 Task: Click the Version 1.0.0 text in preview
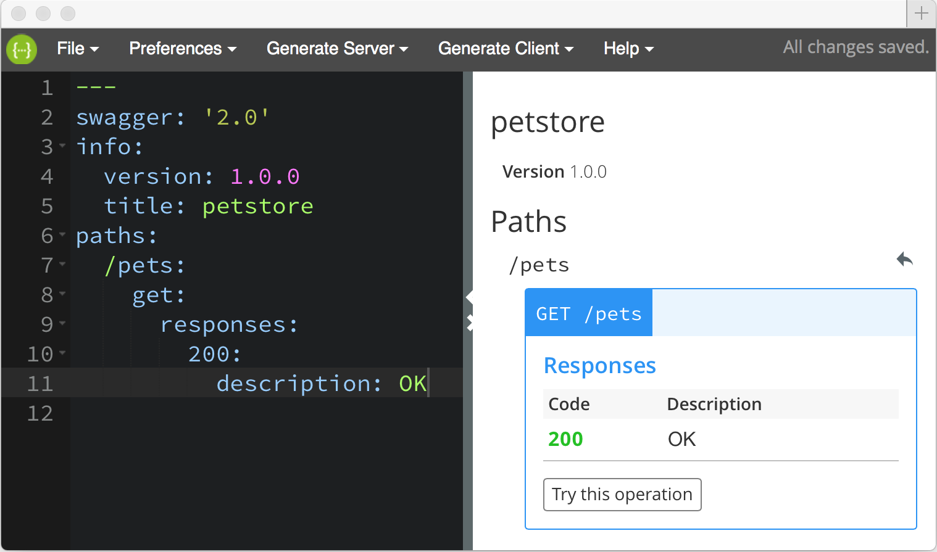coord(554,171)
